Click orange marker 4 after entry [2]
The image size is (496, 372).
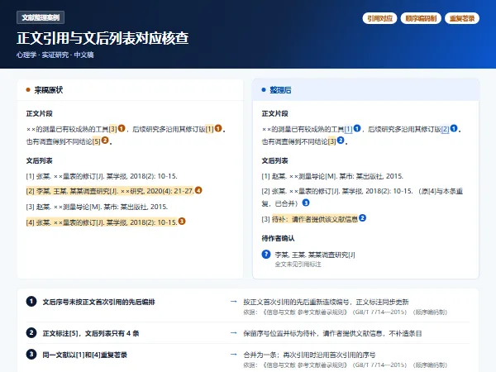[x=198, y=190]
